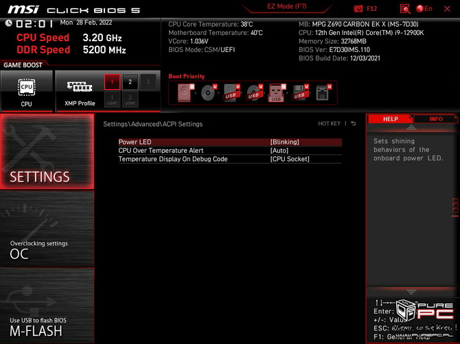The height and width of the screenshot is (344, 460).
Task: Click the clock icon beside the time
Action: coord(8,23)
